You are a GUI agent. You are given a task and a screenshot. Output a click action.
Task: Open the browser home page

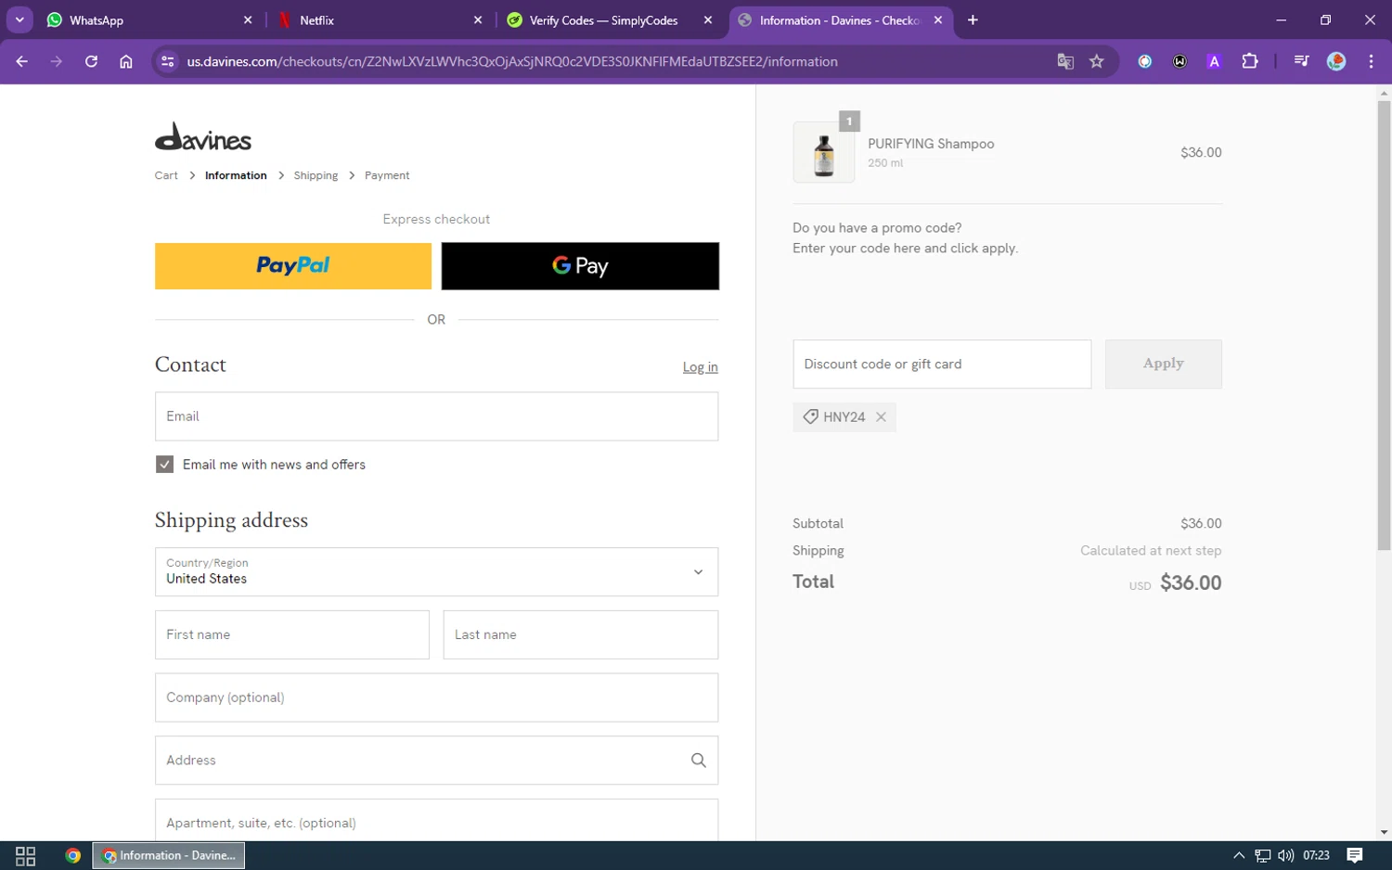[126, 61]
